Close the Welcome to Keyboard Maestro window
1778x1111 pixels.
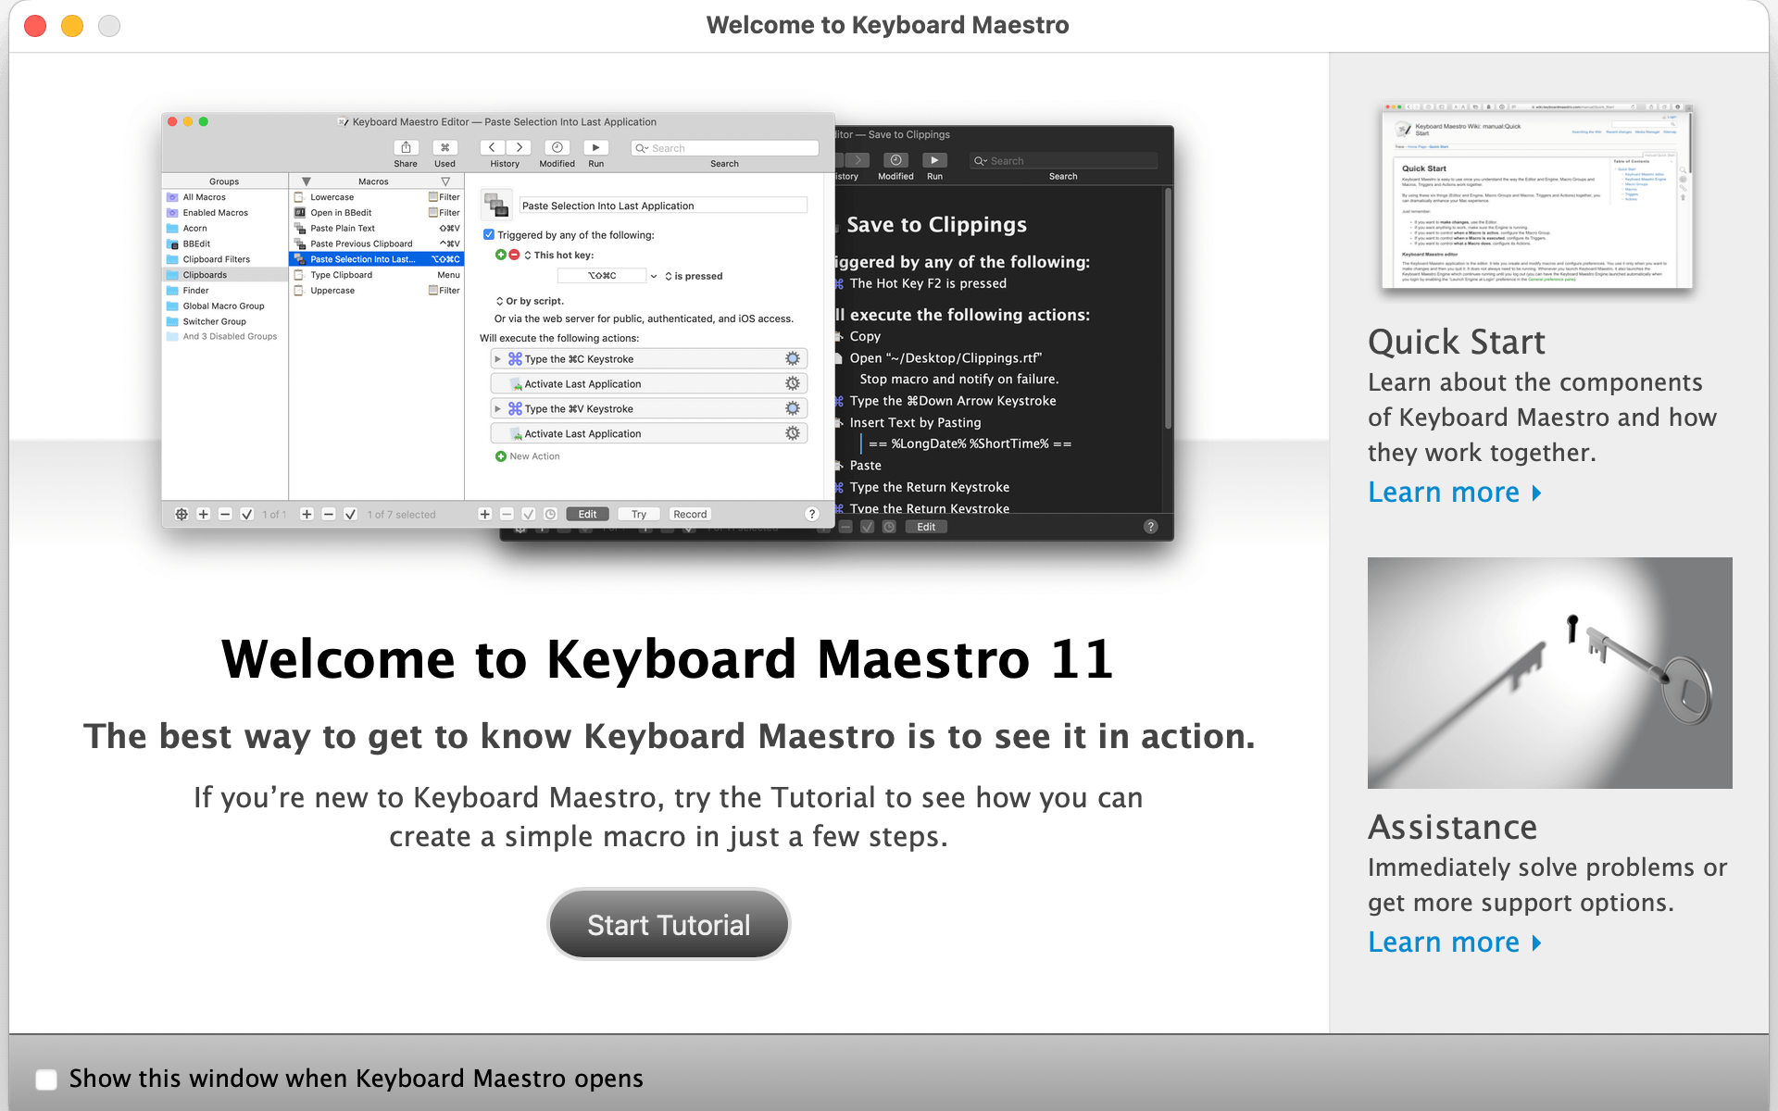[x=35, y=26]
